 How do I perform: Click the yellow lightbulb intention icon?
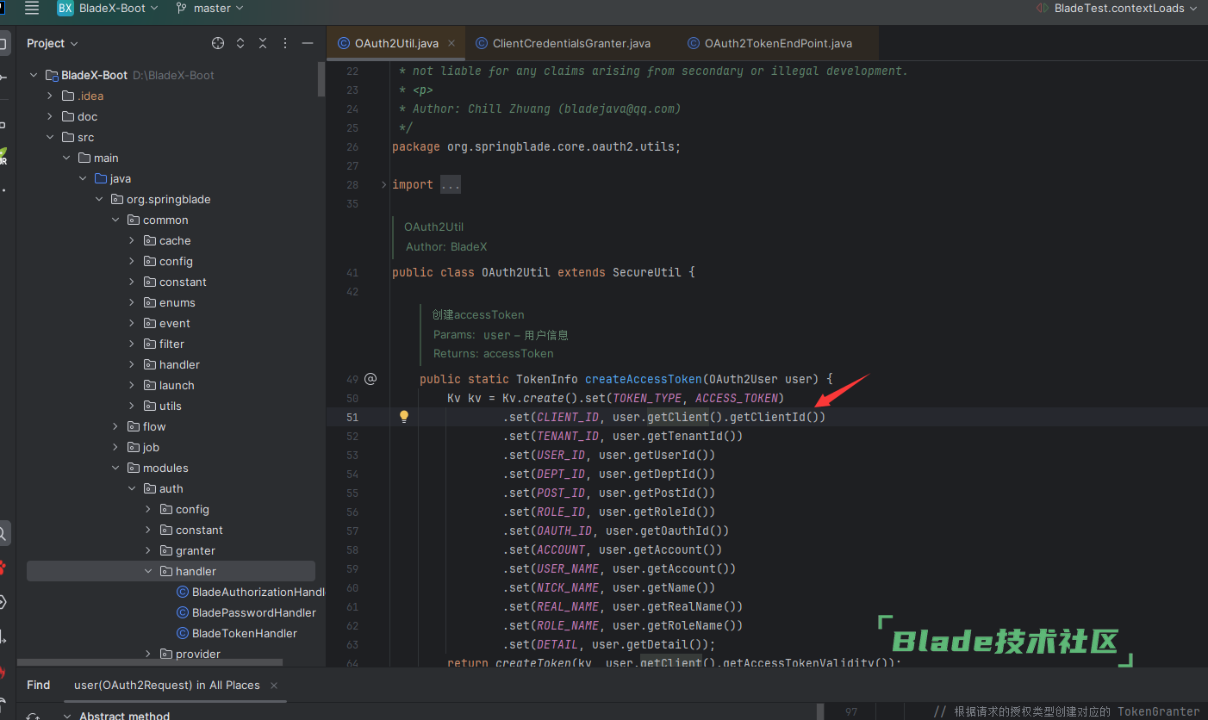[x=403, y=417]
